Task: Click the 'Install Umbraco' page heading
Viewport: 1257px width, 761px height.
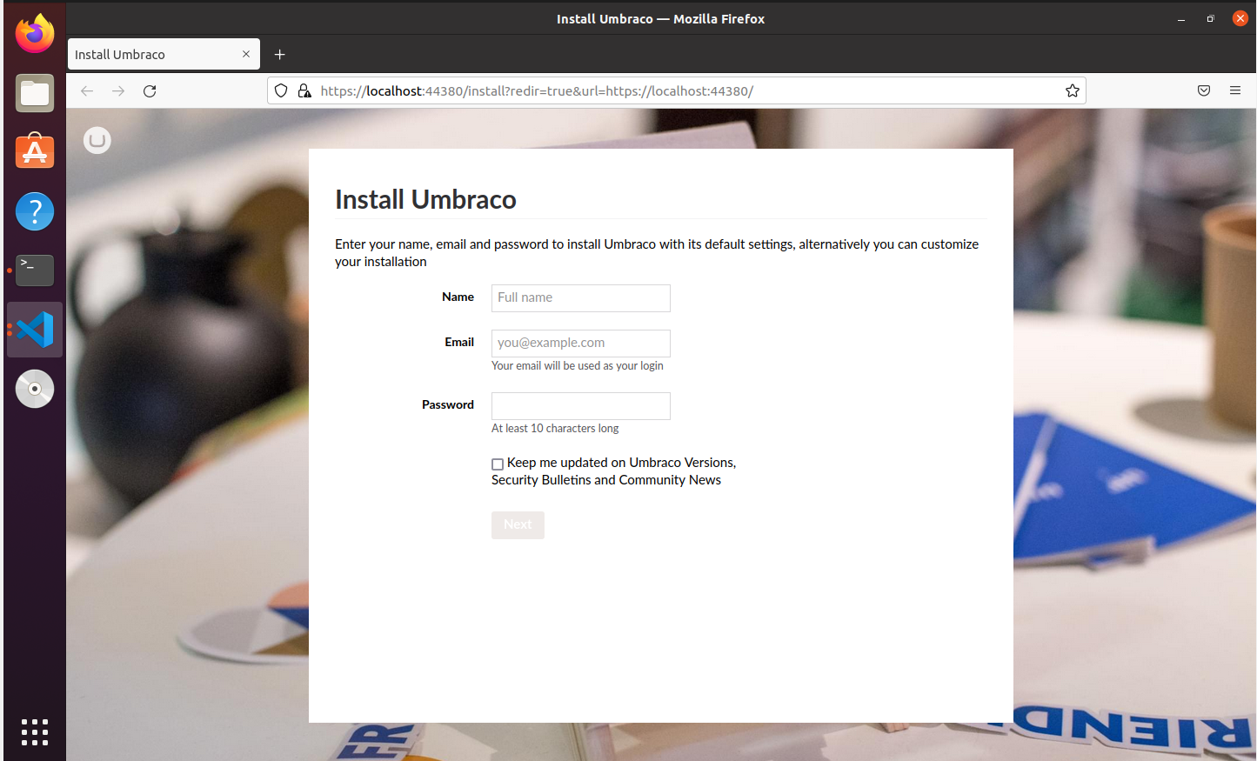Action: 425,199
